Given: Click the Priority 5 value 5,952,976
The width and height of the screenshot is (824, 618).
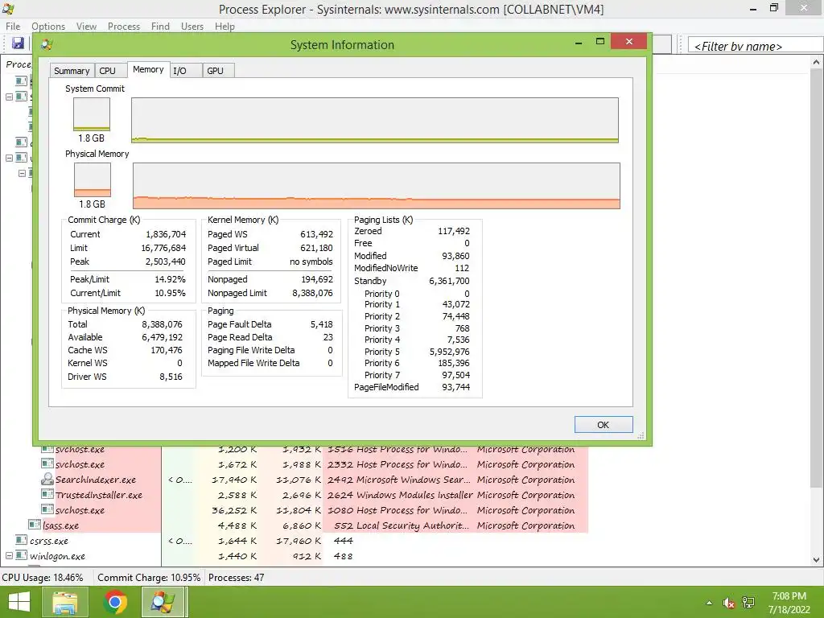Looking at the screenshot, I should click(x=449, y=352).
